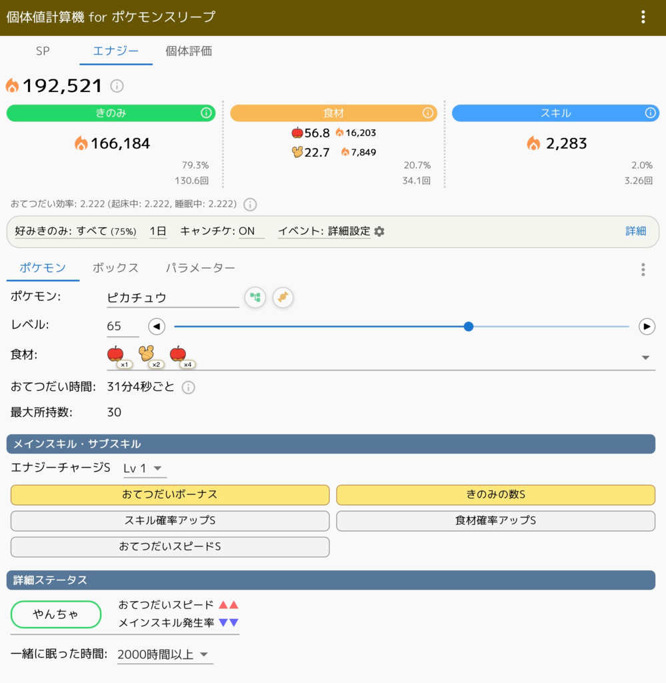Open the app overflow menu in header
Image resolution: width=666 pixels, height=683 pixels.
pos(643,17)
